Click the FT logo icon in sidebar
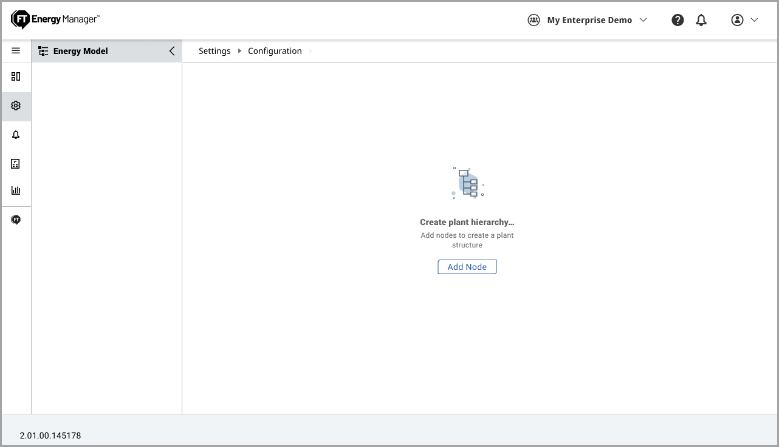Screen dimensions: 779x447 click(16, 220)
